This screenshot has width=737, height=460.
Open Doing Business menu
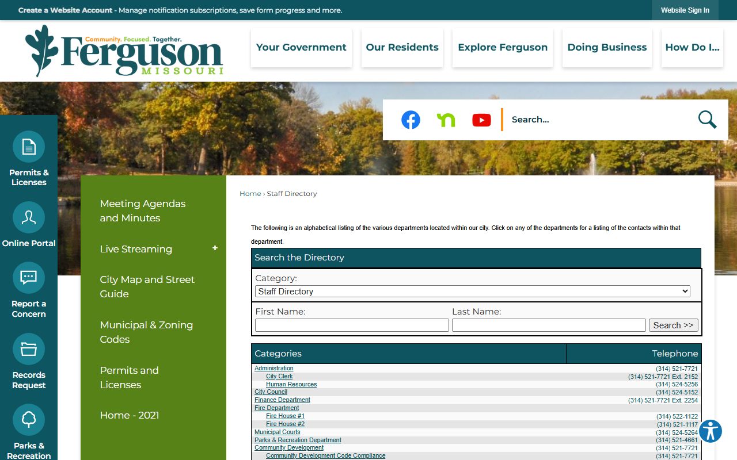[x=607, y=48]
